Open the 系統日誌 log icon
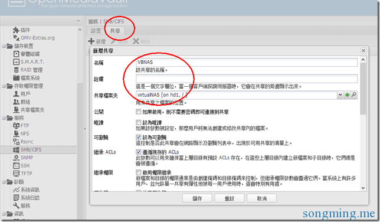This screenshot has width=380, height=222. [16, 198]
